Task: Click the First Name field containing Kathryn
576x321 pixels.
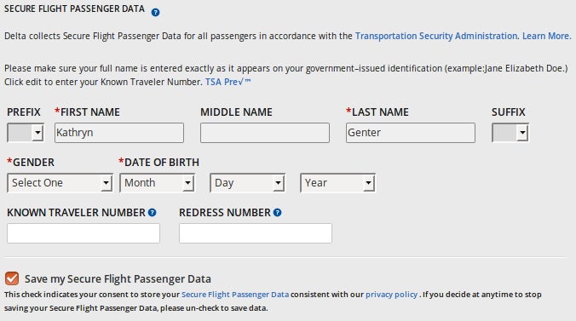Action: click(119, 133)
